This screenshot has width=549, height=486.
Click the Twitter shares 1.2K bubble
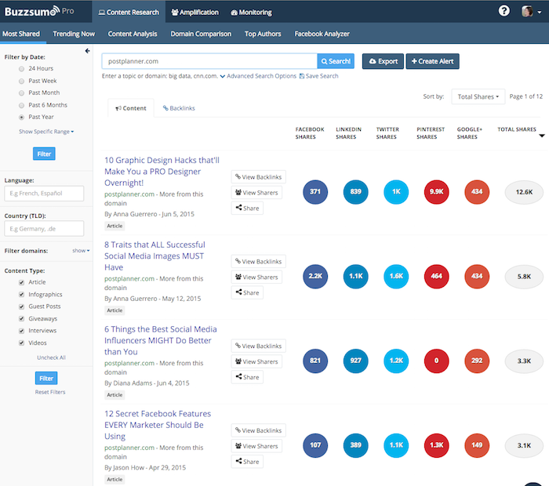[x=396, y=361]
